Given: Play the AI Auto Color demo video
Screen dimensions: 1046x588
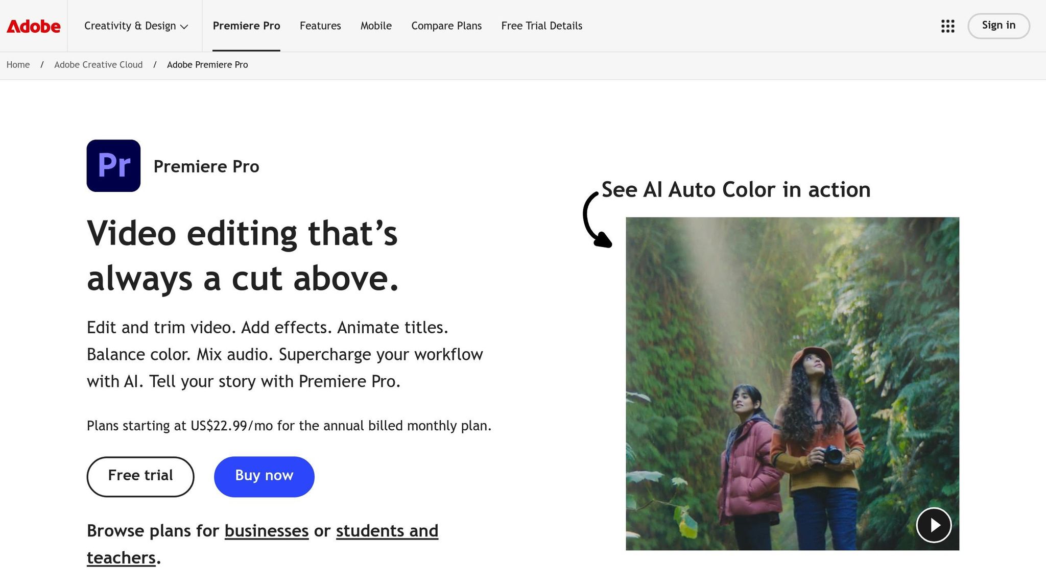Looking at the screenshot, I should coord(934,525).
